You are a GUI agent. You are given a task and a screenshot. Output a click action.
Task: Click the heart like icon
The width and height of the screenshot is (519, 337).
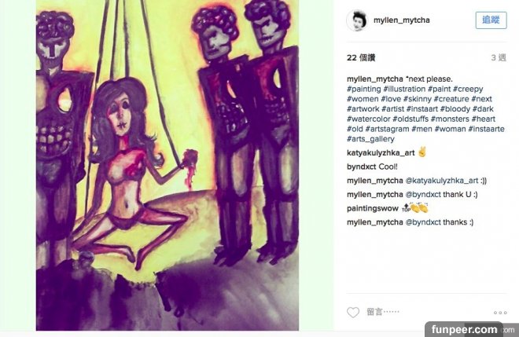(353, 312)
